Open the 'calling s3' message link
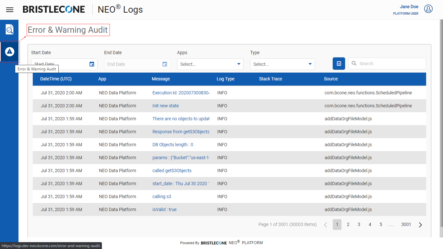 (162, 196)
